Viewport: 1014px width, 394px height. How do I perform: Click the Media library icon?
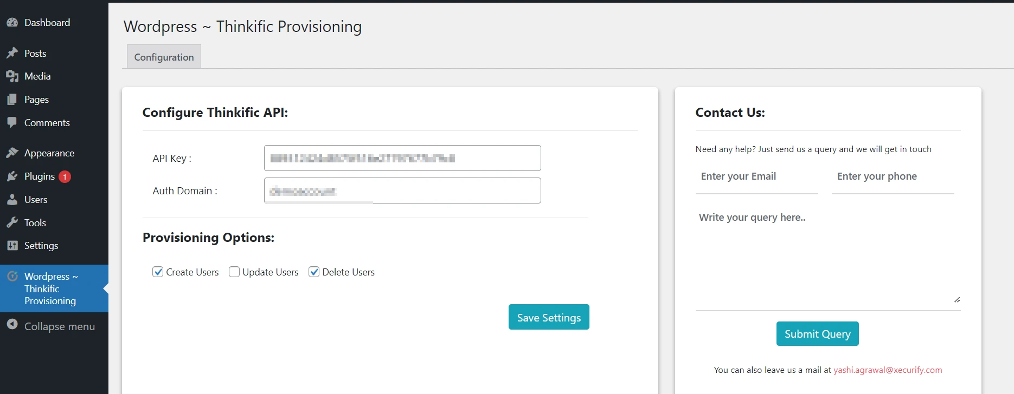click(x=12, y=76)
